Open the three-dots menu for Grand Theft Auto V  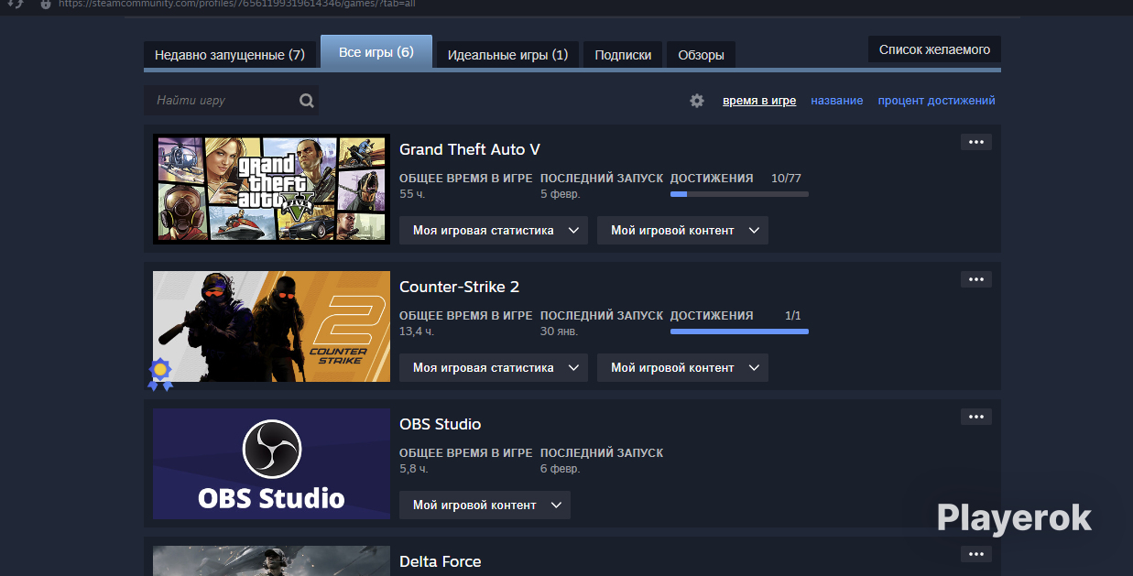976,142
